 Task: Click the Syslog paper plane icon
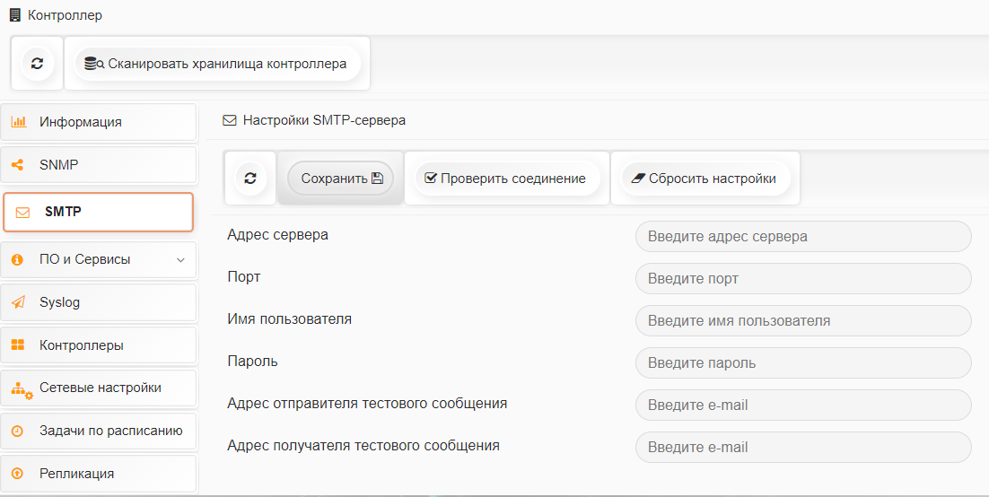[x=18, y=302]
